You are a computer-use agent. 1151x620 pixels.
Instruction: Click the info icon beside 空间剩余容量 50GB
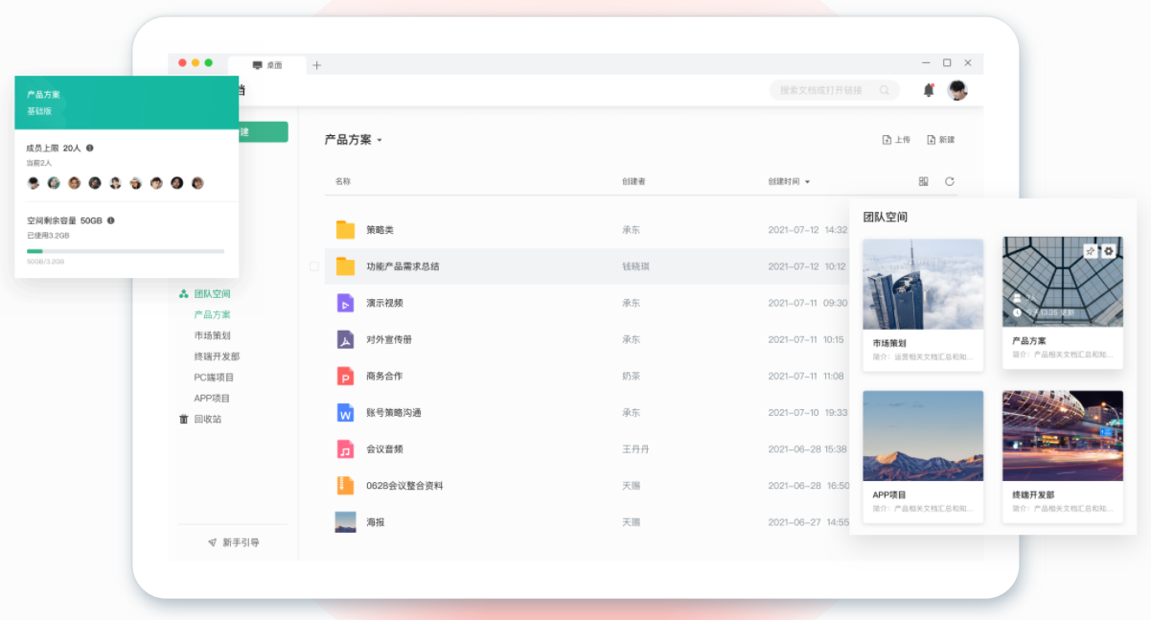point(111,220)
